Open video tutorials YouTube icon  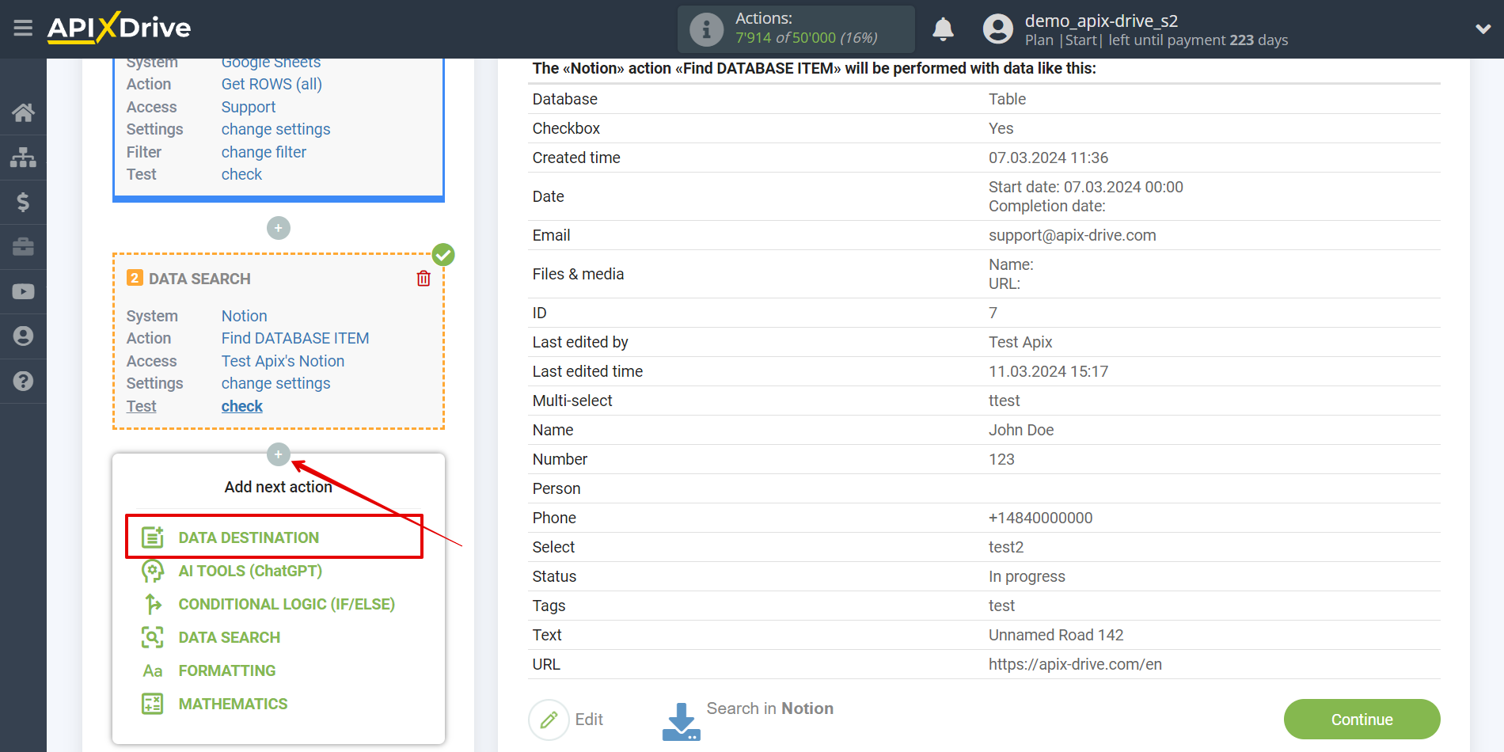(23, 291)
